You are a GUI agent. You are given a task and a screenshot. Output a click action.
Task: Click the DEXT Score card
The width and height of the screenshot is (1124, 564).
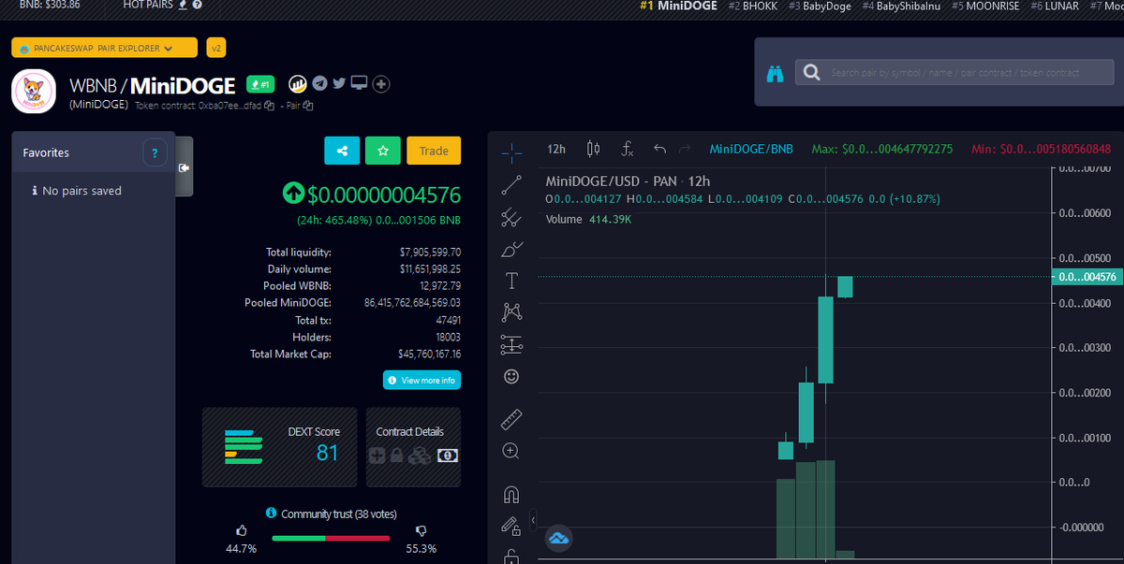click(280, 447)
